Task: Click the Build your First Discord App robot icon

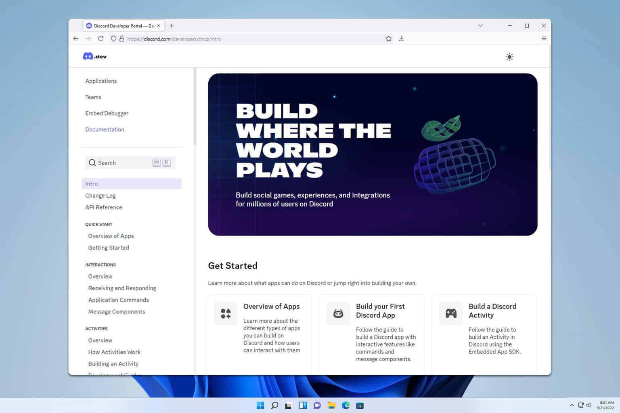Action: tap(338, 313)
